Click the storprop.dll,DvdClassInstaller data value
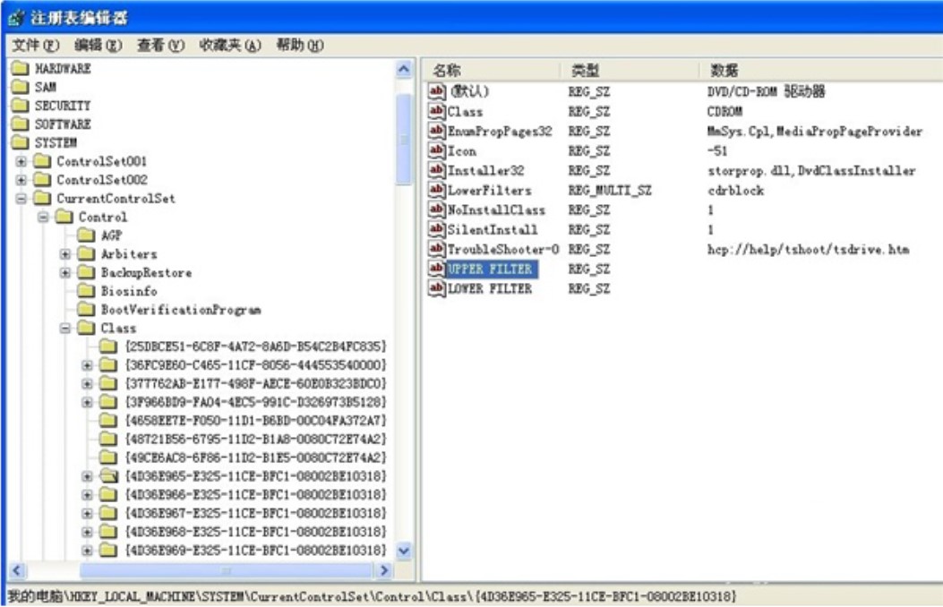 [x=811, y=171]
